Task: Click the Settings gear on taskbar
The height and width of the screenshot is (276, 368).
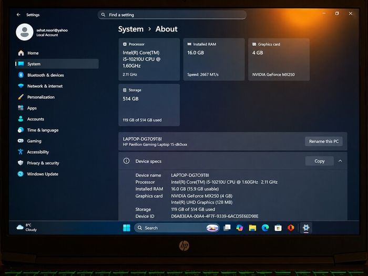Action: [x=306, y=228]
